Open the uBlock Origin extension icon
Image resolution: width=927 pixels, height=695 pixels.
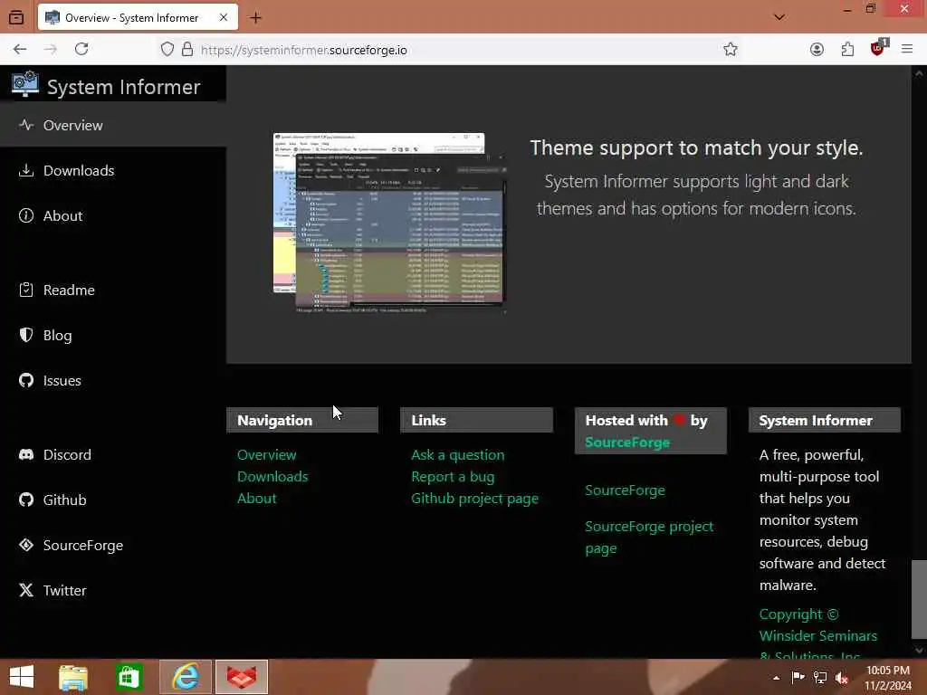(878, 48)
